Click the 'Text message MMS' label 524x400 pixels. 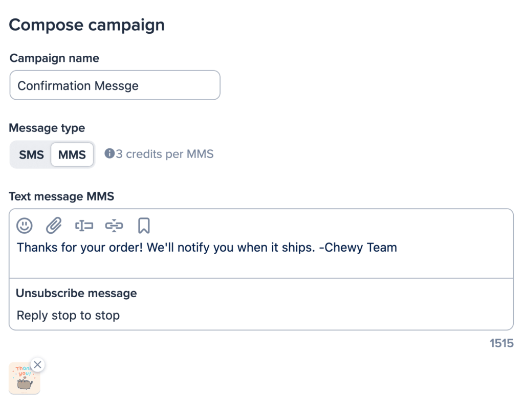tap(61, 196)
